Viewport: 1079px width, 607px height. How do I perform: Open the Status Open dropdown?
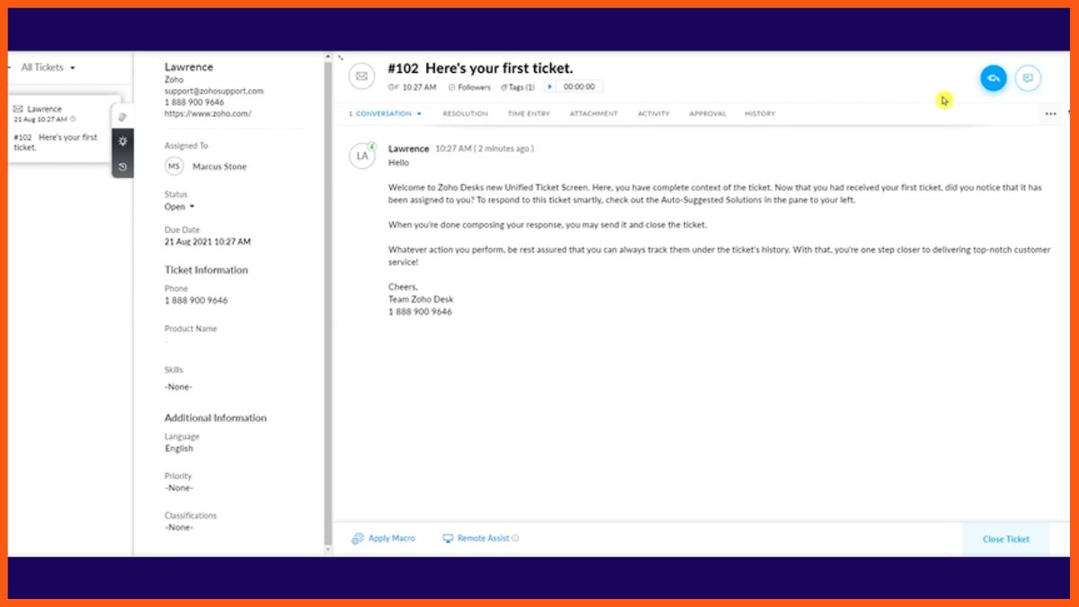[180, 207]
